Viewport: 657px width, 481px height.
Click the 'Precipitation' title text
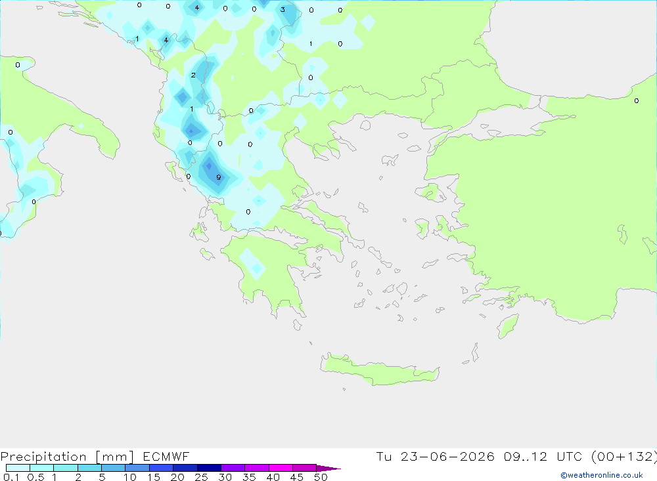pos(43,457)
